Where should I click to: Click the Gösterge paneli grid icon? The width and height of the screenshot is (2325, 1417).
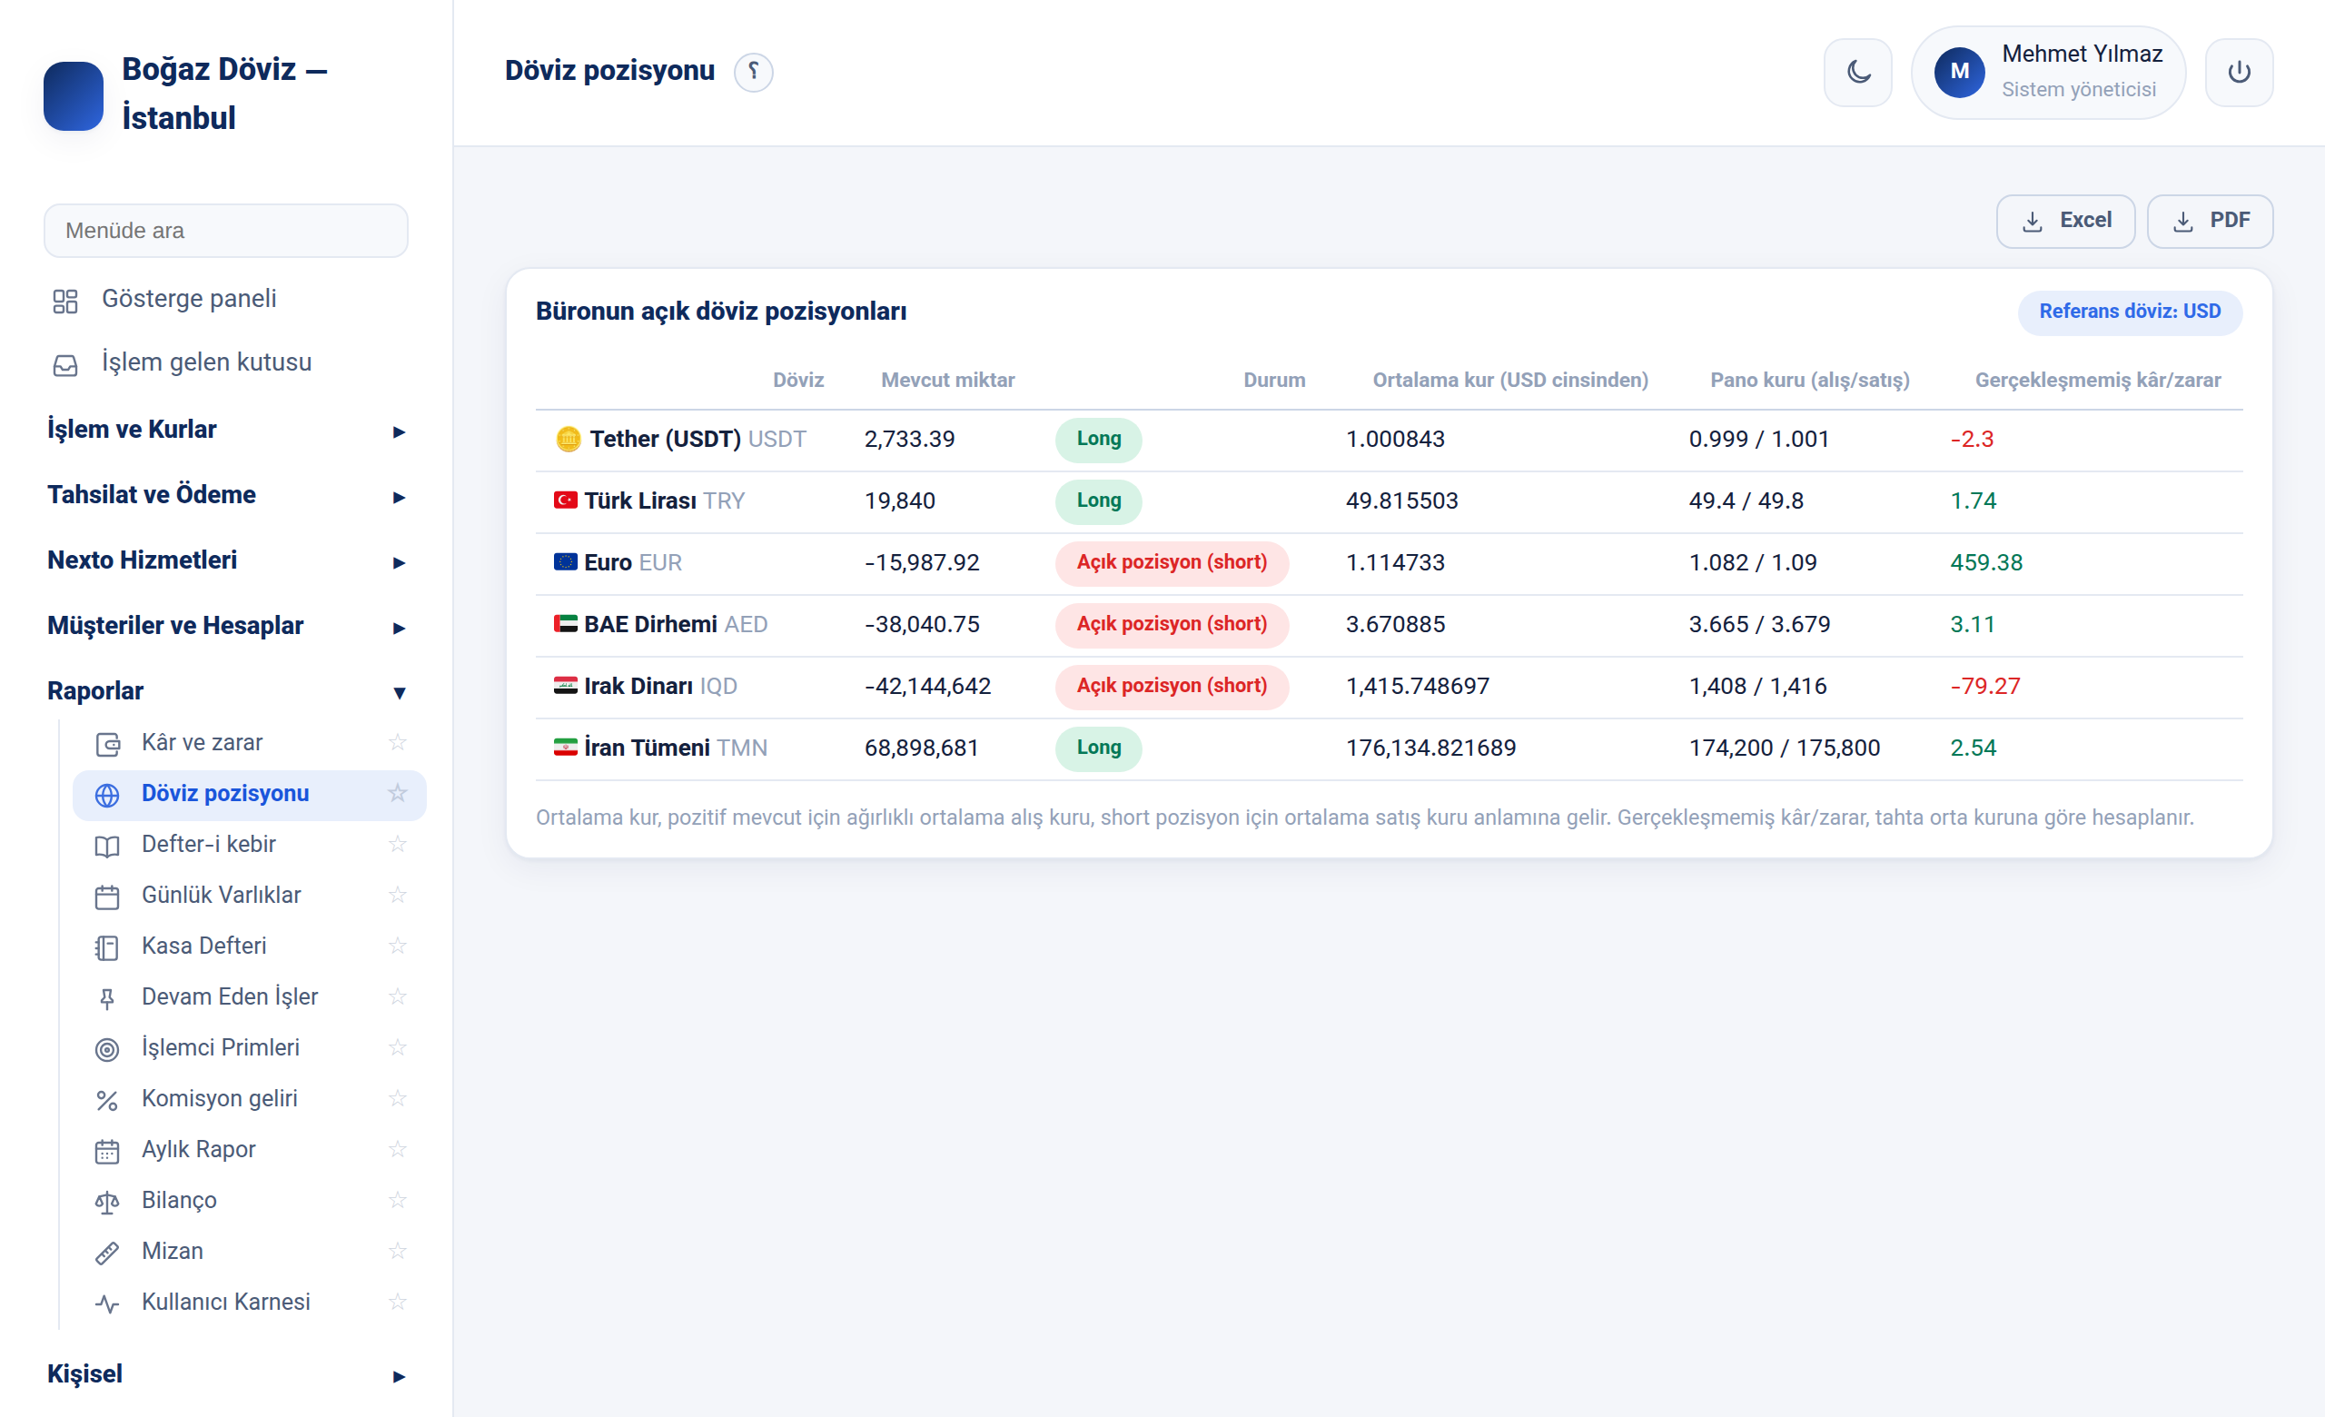coord(65,300)
